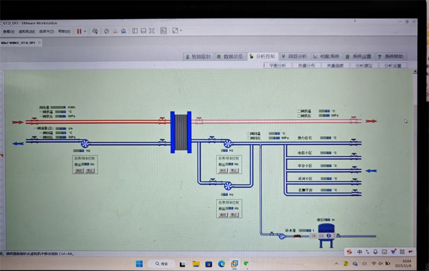Expand system tray hidden icons chevron
Image resolution: width=429 pixels, height=271 pixels.
pos(336,263)
